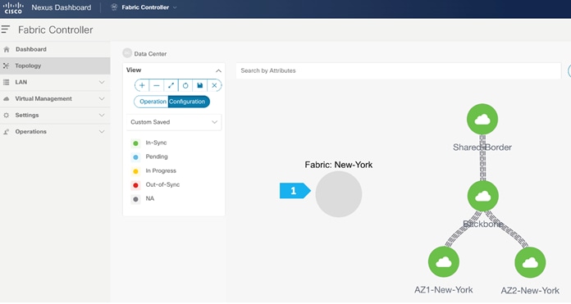Click the Out-of-Sync red legend swatch
The height and width of the screenshot is (304, 571).
click(135, 185)
